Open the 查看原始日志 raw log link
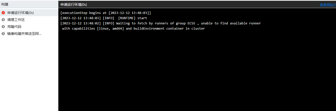The height and width of the screenshot is (111, 336). [x=328, y=5]
